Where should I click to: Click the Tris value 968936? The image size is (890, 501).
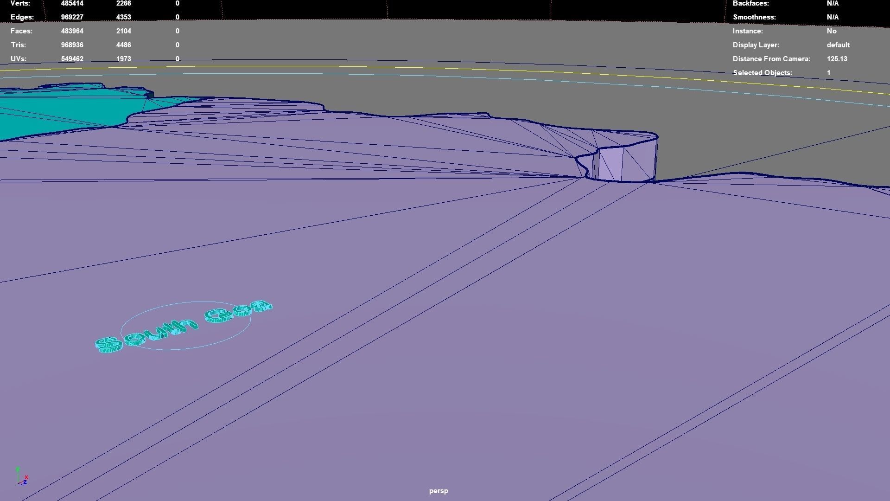[72, 45]
